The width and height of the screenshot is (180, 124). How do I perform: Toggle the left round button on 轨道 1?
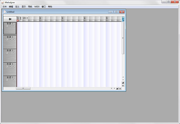[7, 26]
